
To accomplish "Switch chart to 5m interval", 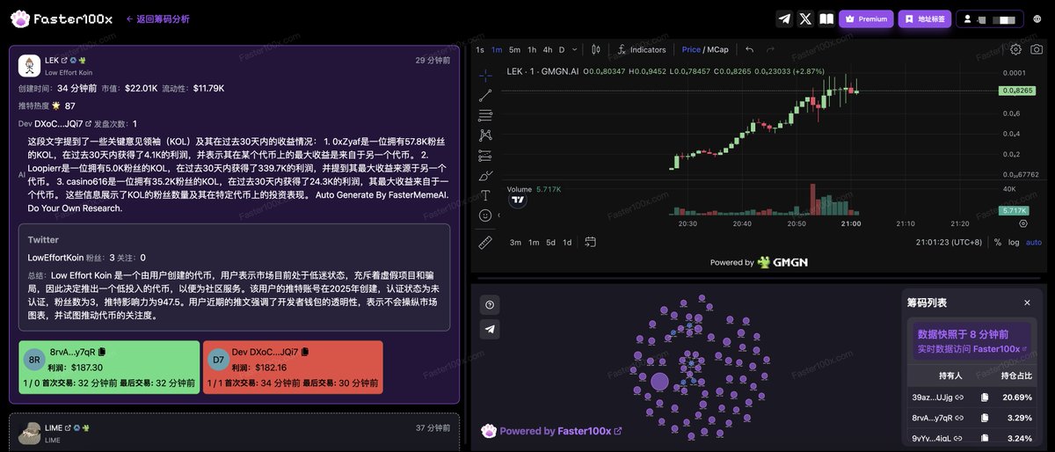I will click(514, 50).
